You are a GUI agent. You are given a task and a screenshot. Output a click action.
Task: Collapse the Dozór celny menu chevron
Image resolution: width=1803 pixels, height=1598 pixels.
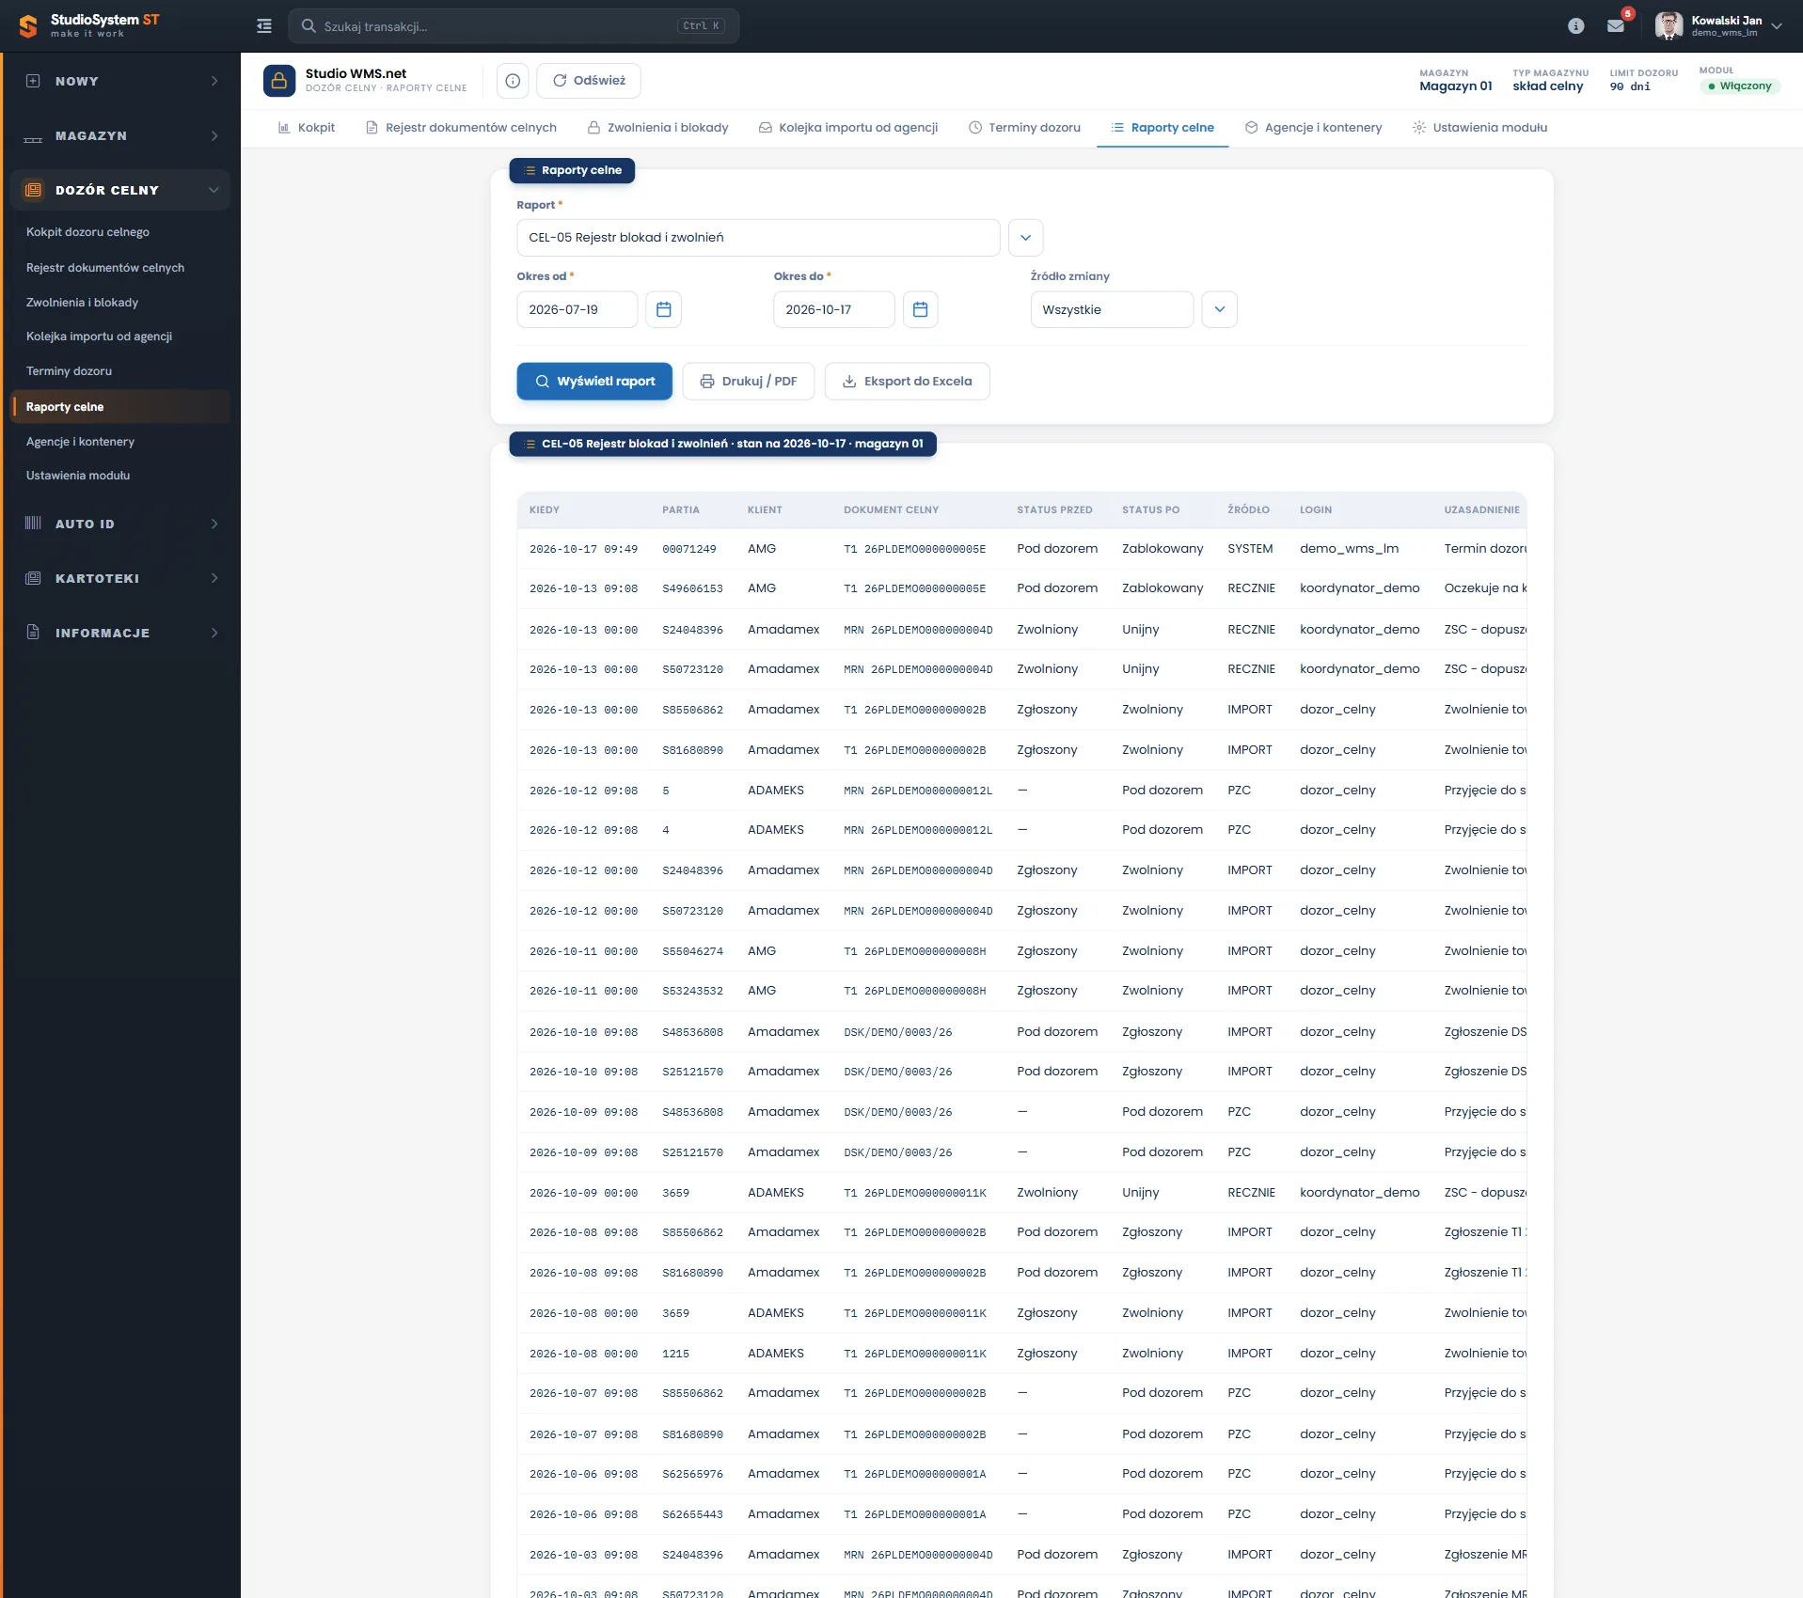(x=214, y=190)
